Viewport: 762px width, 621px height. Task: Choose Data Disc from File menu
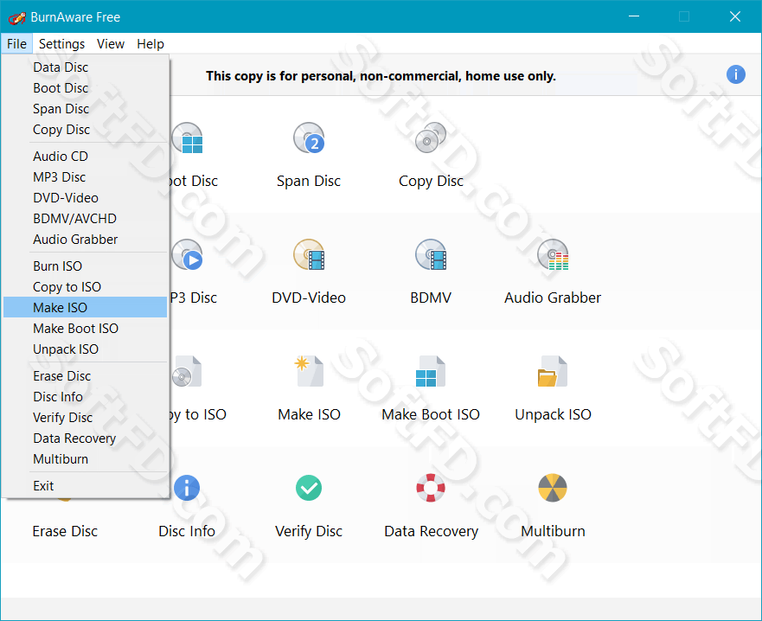(x=85, y=67)
